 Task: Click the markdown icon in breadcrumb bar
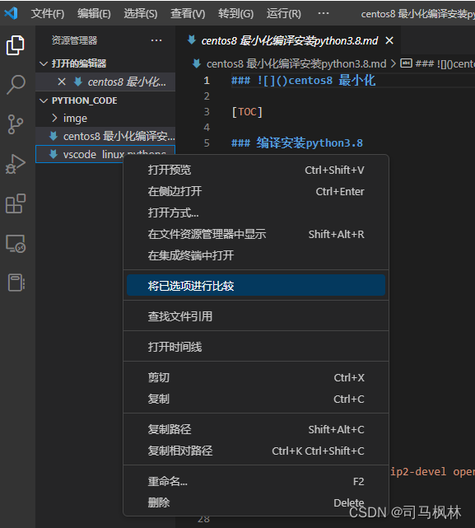coord(196,63)
